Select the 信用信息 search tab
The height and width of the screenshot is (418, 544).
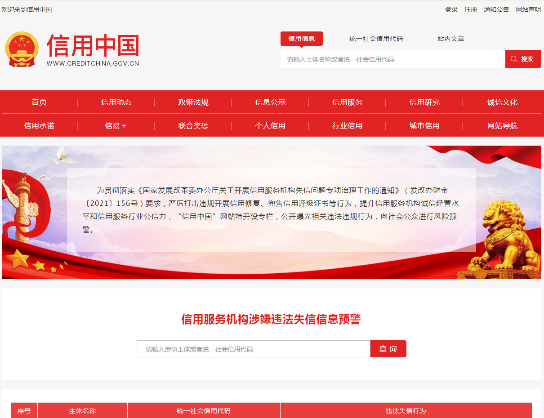[301, 39]
